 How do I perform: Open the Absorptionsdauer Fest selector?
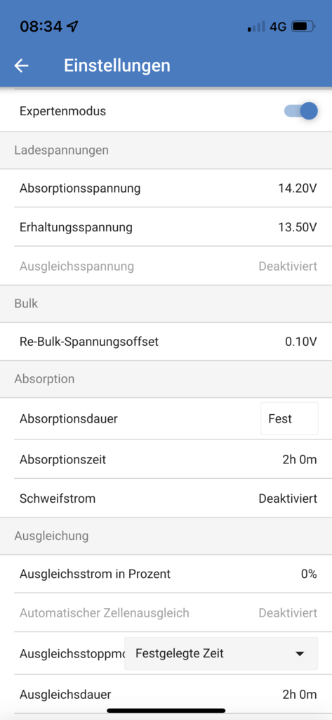(x=289, y=419)
